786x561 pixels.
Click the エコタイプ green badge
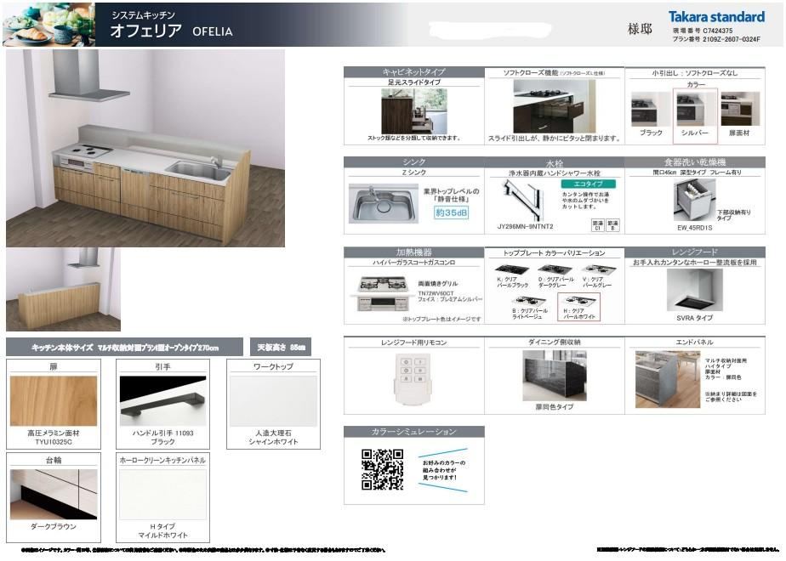click(x=588, y=184)
